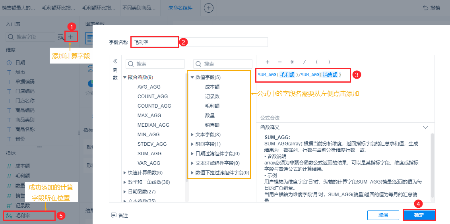The image size is (450, 224).
Task: Add the 毛利额 numeric field to formula
Action: 212,106
